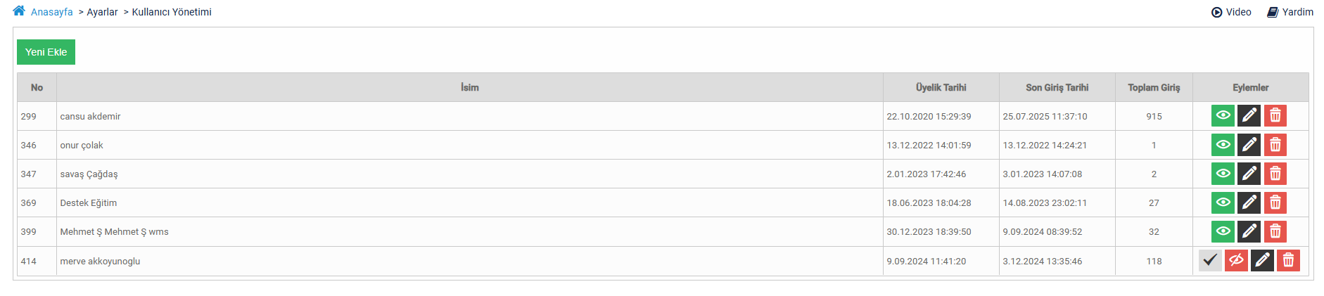Toggle green eye visibility for cansu akdemir

click(x=1223, y=115)
